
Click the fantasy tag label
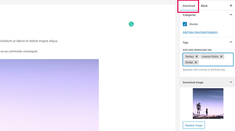point(190,56)
